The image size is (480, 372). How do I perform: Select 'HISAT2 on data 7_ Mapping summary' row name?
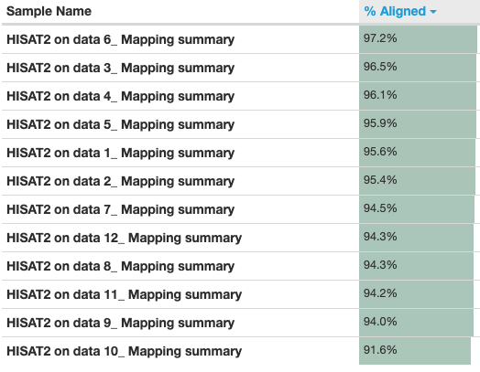(x=121, y=210)
